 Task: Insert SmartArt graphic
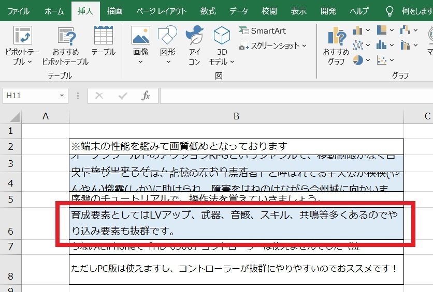pos(263,30)
